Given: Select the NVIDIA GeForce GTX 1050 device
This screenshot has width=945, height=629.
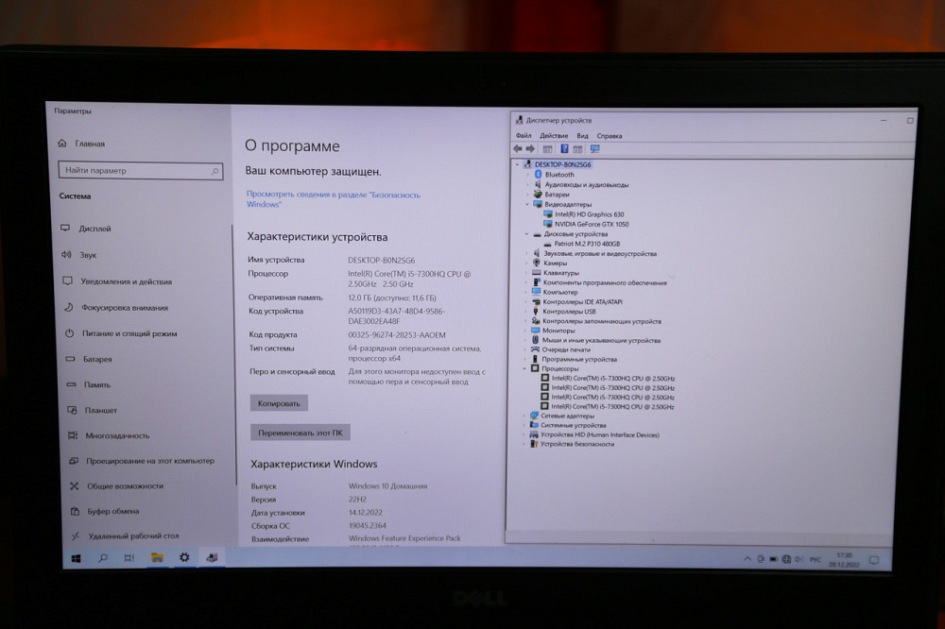Looking at the screenshot, I should 596,225.
